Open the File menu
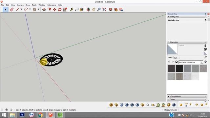This screenshot has width=210, height=118. pyautogui.click(x=2, y=5)
